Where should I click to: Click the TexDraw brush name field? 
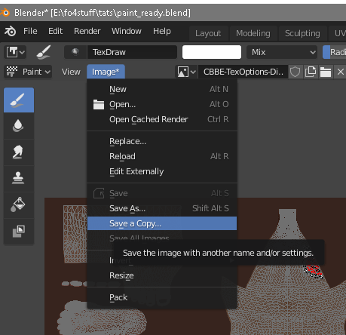coord(132,52)
